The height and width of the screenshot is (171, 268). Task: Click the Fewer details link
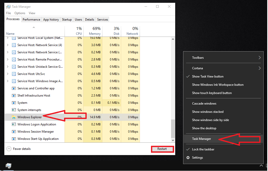point(22,149)
